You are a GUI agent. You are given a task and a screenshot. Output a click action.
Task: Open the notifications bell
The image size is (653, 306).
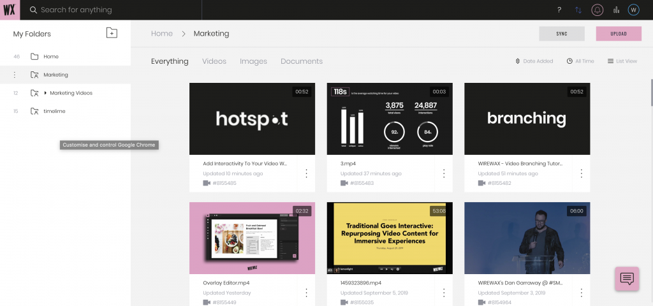point(598,10)
